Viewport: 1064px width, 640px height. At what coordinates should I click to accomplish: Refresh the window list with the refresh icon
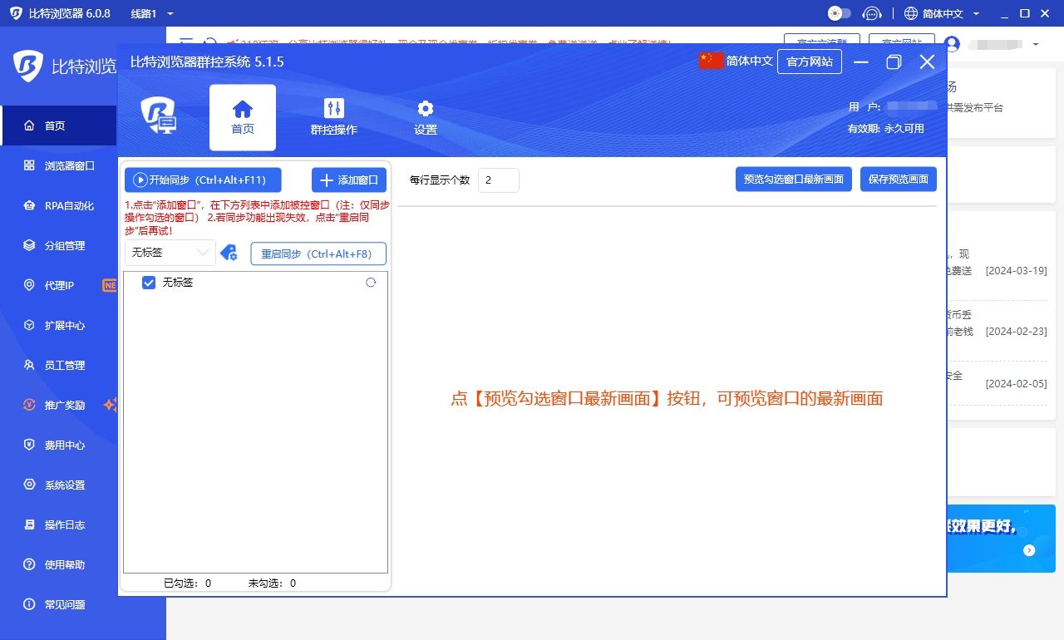tap(371, 283)
